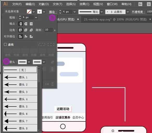
Task: Click 会员中心 text in mockup
Action: pyautogui.click(x=78, y=117)
